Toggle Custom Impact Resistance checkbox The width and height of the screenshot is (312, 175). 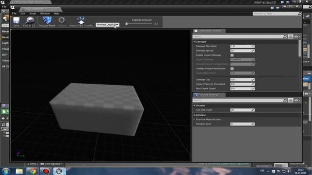coord(232,69)
